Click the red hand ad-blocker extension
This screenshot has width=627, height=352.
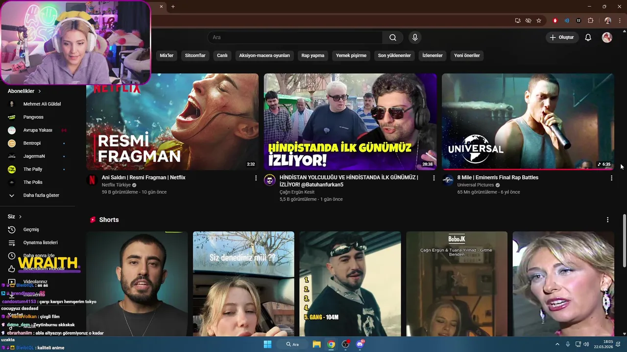tap(555, 21)
